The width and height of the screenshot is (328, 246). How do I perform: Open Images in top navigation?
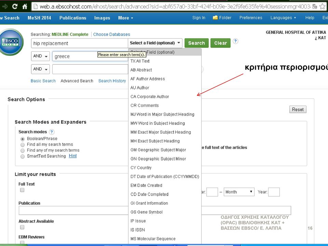click(x=102, y=18)
